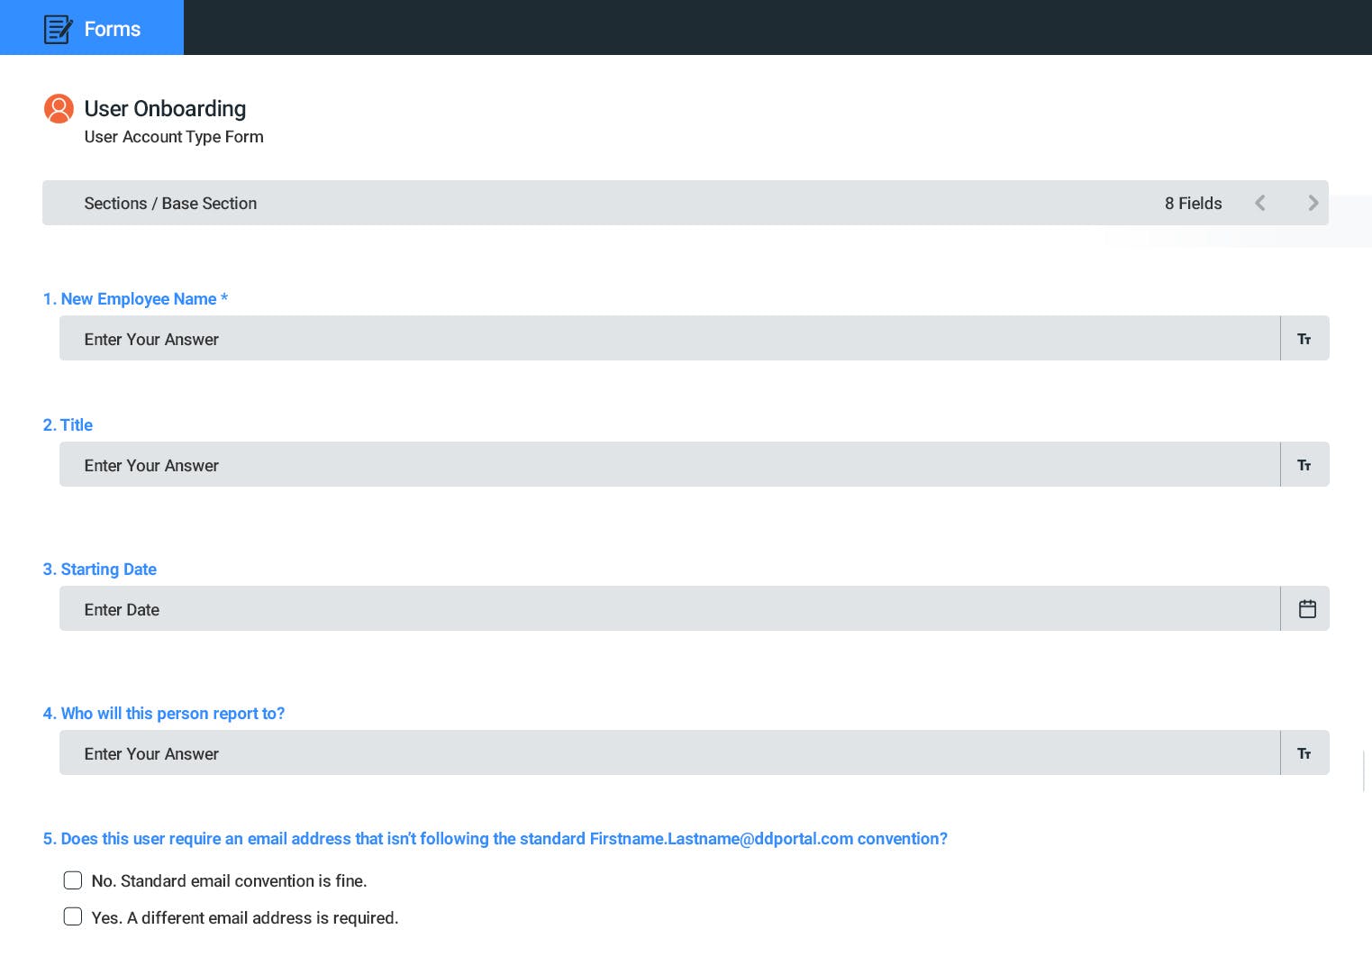Click the Forms notepad icon
The image size is (1372, 966).
59,29
